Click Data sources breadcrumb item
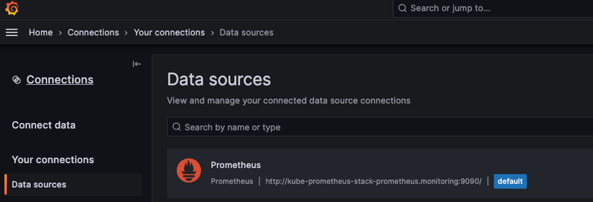 246,32
